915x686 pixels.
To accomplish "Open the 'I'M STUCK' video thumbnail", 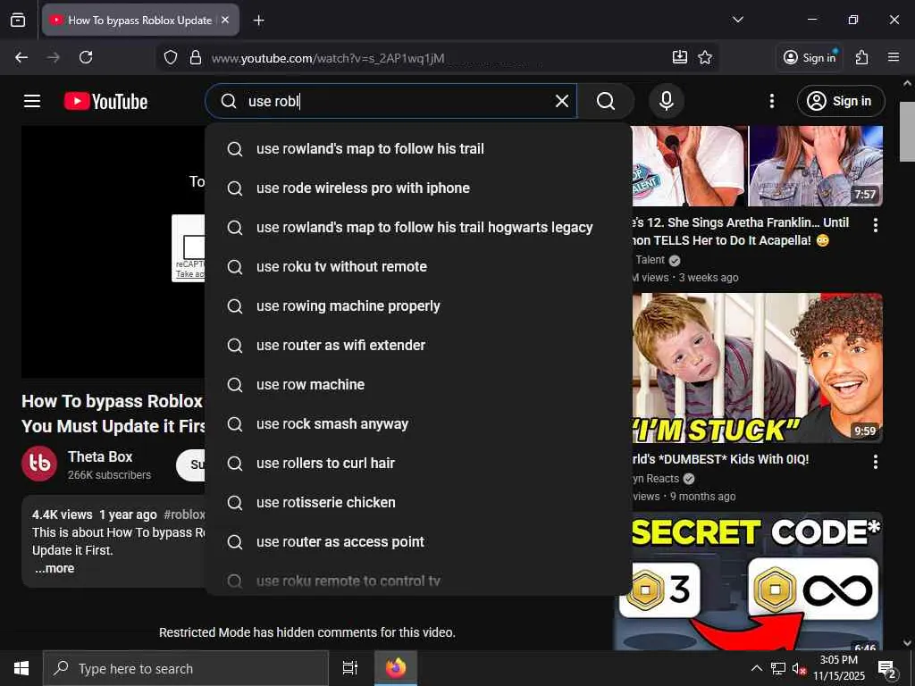I will coord(758,368).
